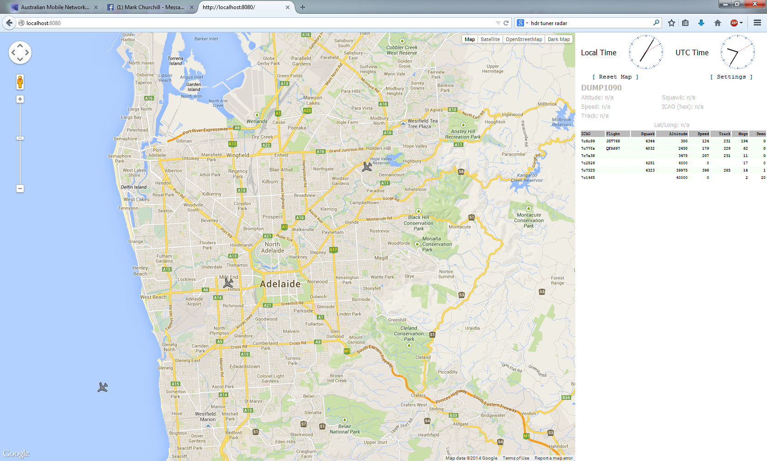Close the Australian Mobile Network tab
Image resolution: width=767 pixels, height=461 pixels.
click(95, 7)
